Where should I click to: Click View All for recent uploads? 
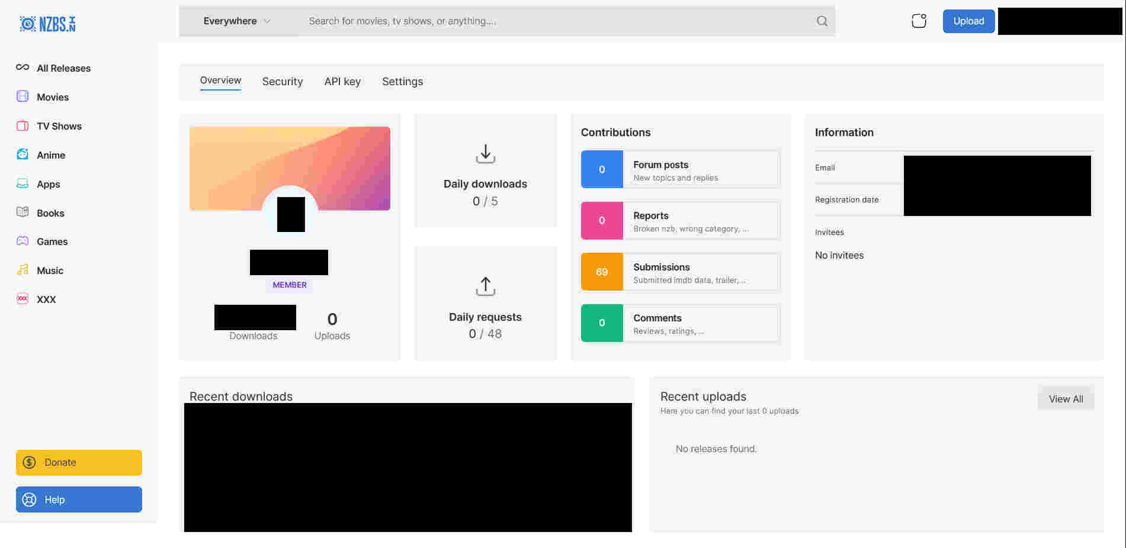click(1066, 399)
